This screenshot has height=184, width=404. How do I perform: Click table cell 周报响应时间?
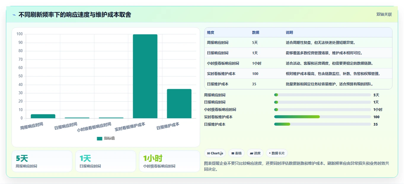click(218, 43)
